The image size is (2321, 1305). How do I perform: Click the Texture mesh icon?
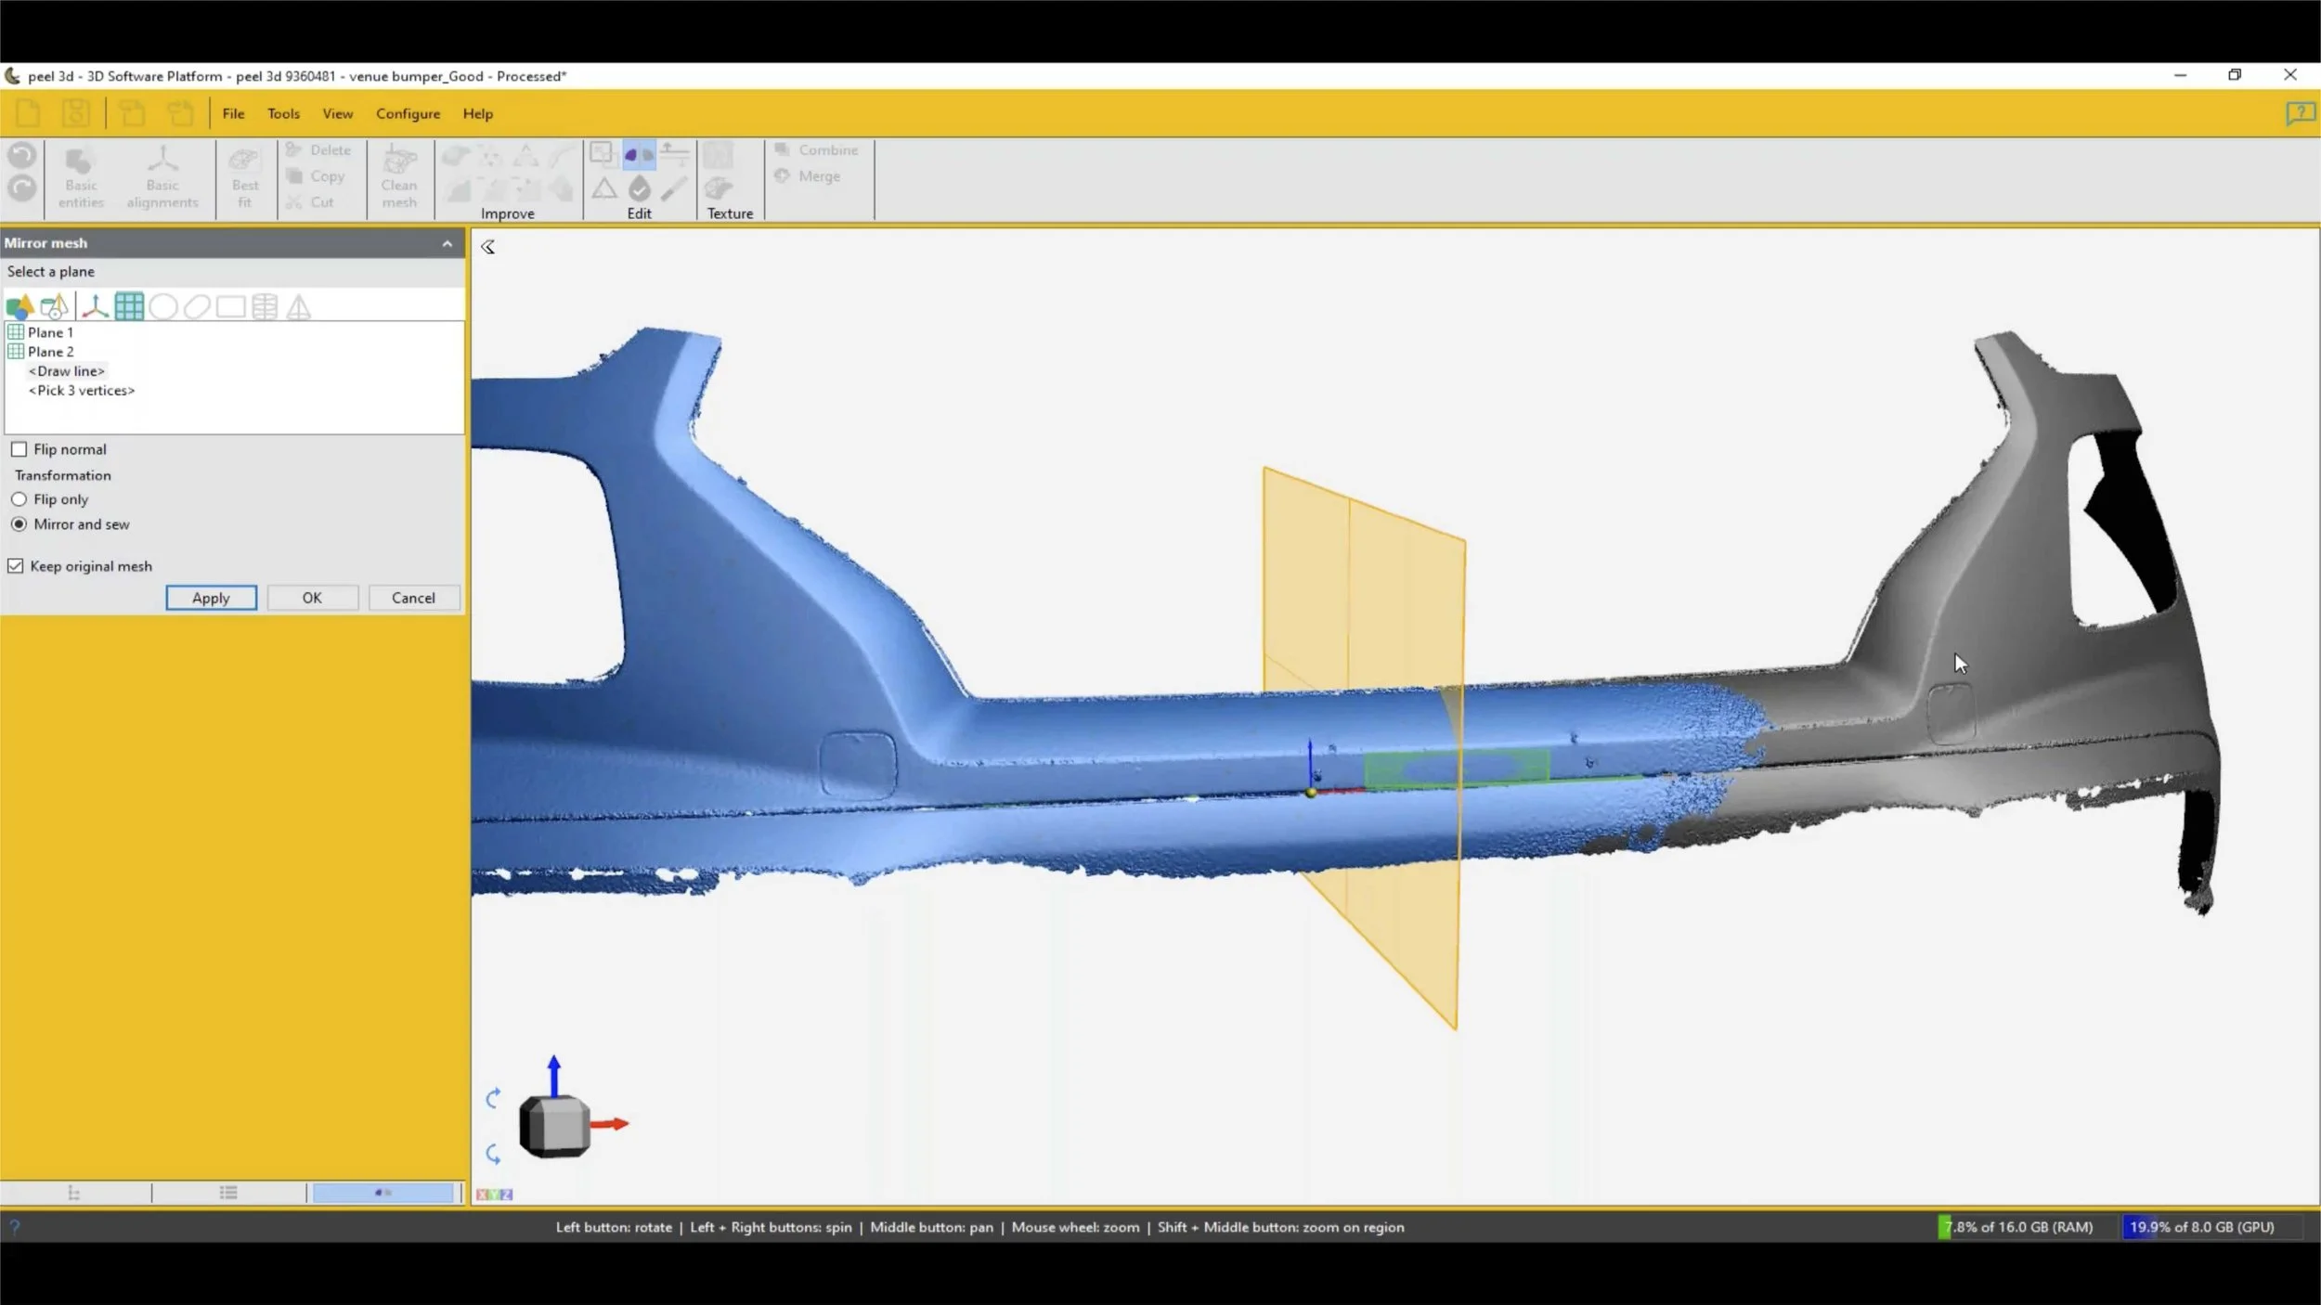point(718,188)
